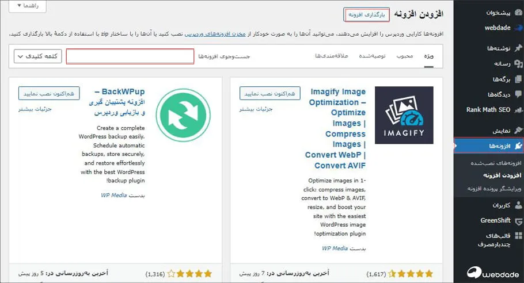Image resolution: width=524 pixels, height=283 pixels.
Task: Click the Appearance (نمایش) brush icon
Action: 518,130
